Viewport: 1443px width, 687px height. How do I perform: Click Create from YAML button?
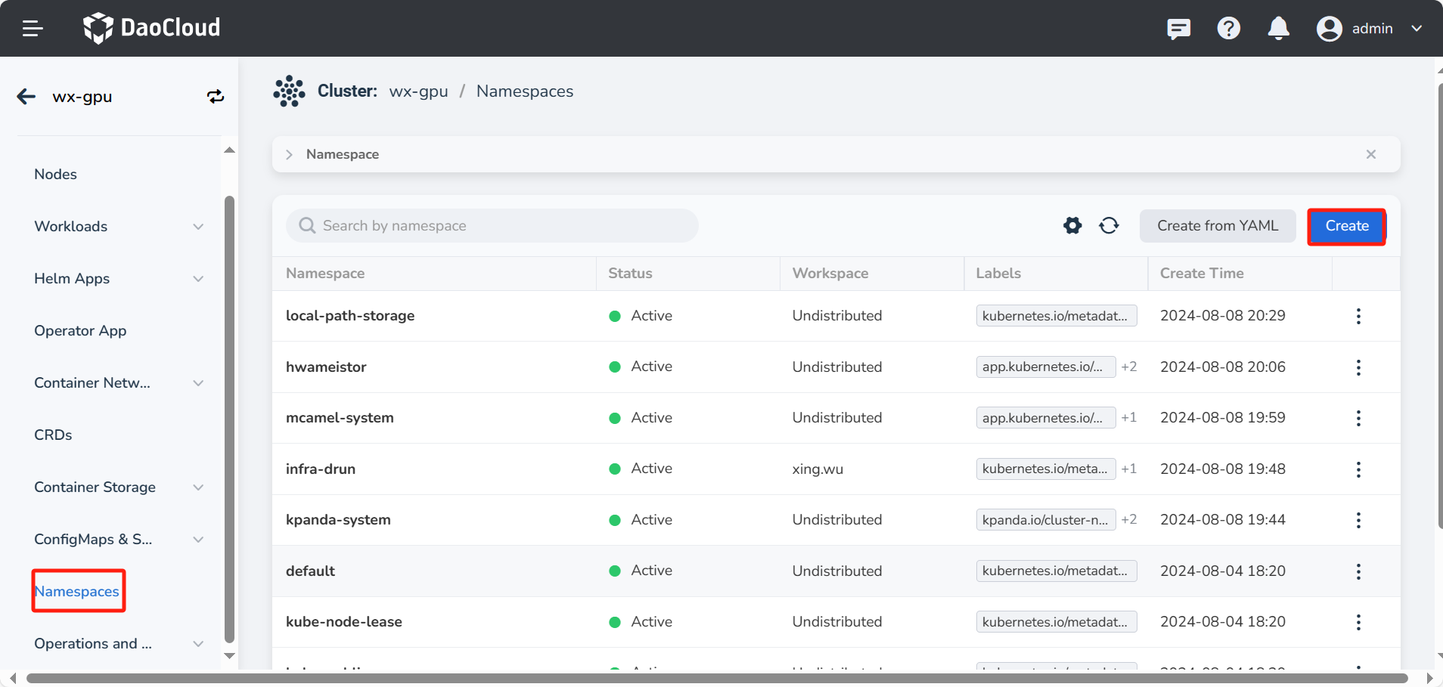(1217, 226)
